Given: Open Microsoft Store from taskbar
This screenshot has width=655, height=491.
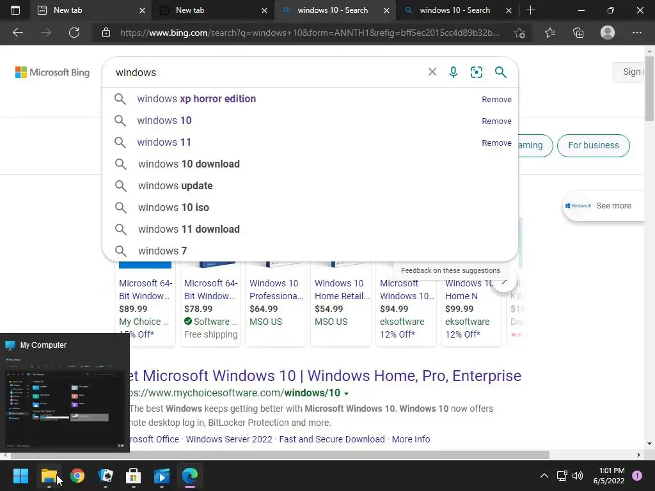Looking at the screenshot, I should tap(133, 476).
